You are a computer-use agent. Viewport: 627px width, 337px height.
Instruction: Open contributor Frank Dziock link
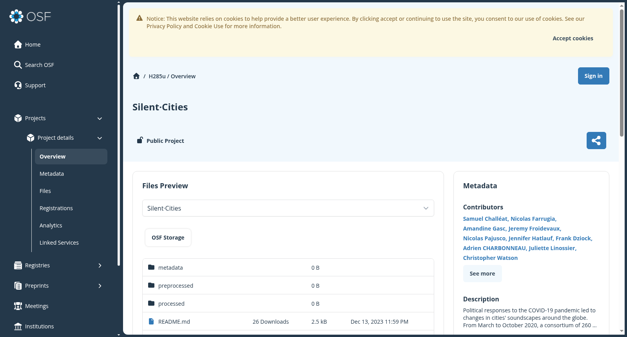point(574,238)
